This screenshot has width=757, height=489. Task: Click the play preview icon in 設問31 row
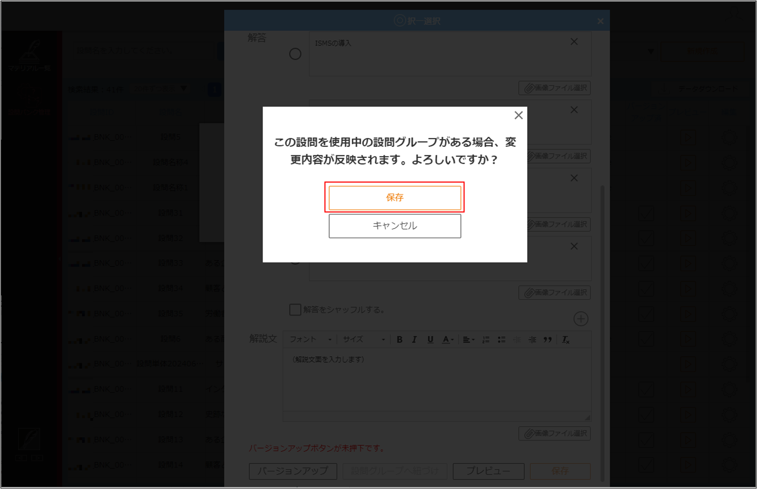point(688,213)
